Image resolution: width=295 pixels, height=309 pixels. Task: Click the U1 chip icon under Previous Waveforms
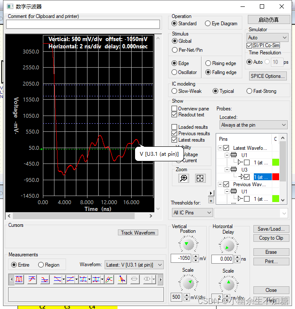point(234,191)
